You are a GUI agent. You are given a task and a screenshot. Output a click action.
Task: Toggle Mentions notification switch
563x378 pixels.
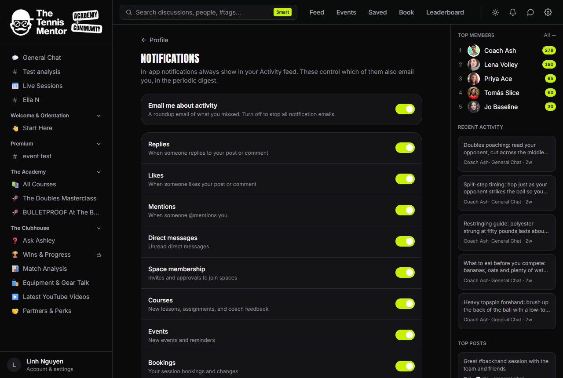point(405,210)
